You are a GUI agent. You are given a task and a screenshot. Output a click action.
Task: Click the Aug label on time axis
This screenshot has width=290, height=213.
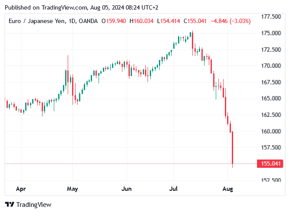click(228, 189)
